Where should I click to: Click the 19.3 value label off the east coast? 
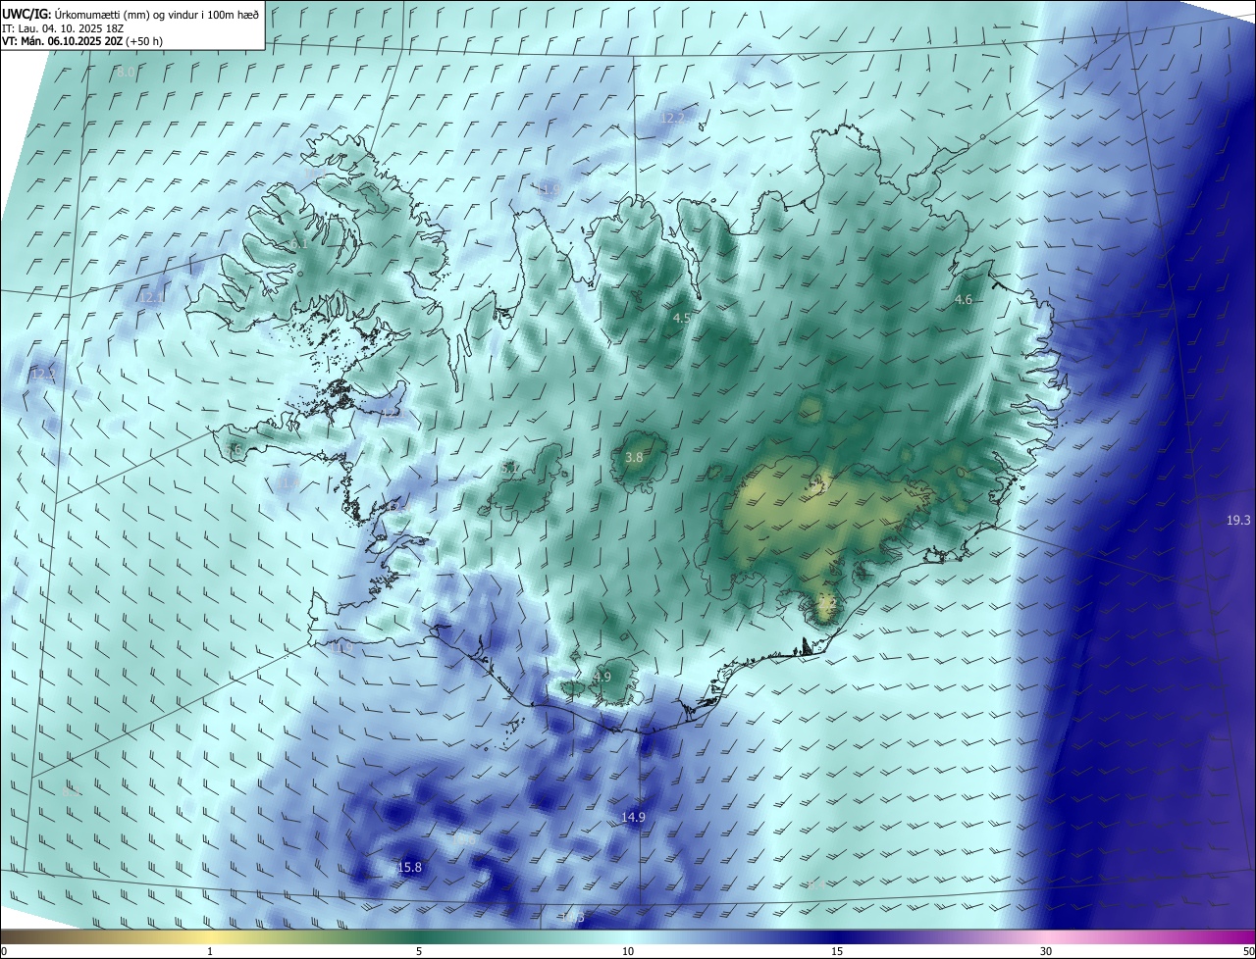pyautogui.click(x=1238, y=520)
